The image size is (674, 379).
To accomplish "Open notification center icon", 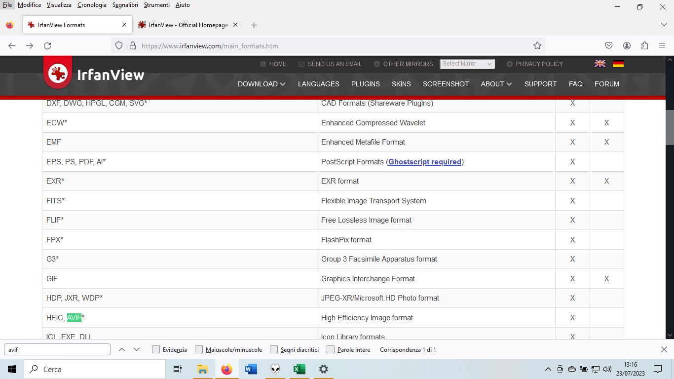I will click(x=658, y=369).
